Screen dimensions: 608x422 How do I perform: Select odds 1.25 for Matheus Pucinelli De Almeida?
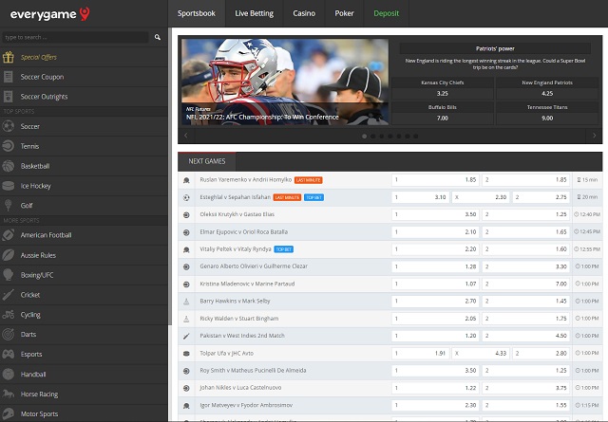coord(525,371)
